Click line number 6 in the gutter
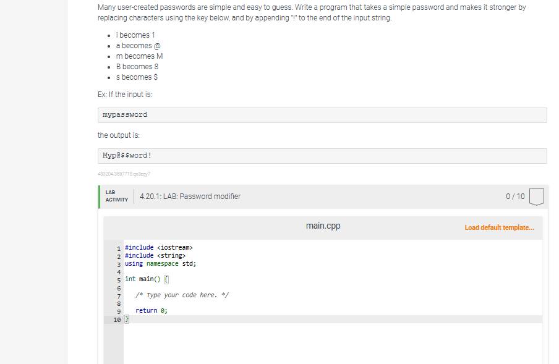The width and height of the screenshot is (559, 364). (x=119, y=288)
